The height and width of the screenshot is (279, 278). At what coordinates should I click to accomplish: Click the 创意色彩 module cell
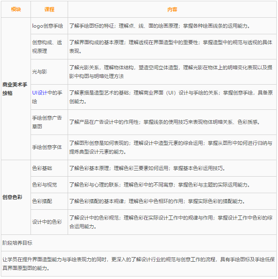16,197
